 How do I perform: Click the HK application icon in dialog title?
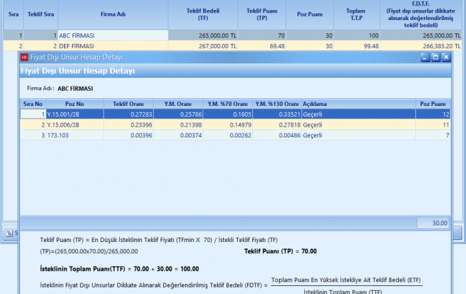tap(25, 57)
